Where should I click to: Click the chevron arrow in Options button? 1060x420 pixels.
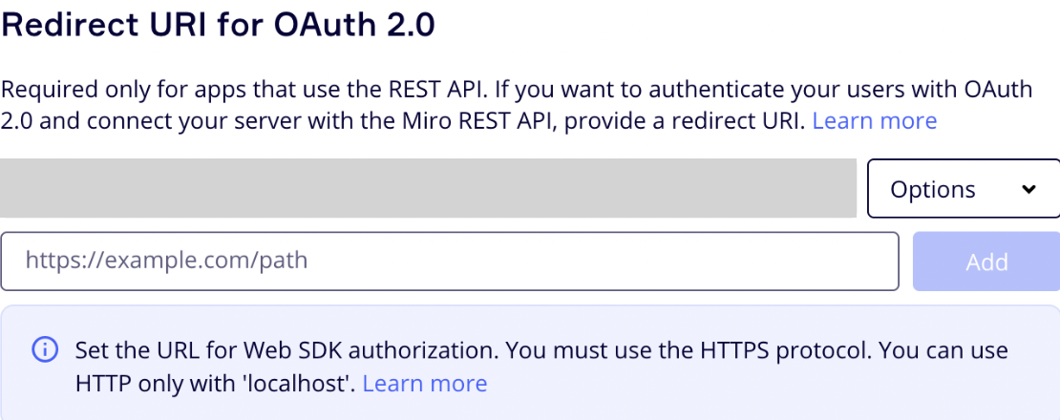tap(1028, 189)
